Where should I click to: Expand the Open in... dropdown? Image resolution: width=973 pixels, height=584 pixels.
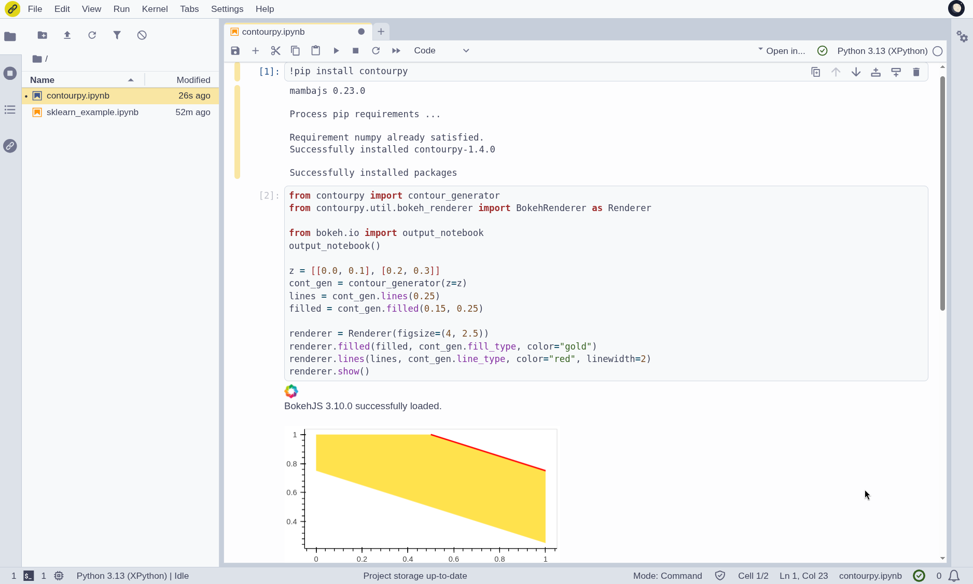click(x=782, y=51)
